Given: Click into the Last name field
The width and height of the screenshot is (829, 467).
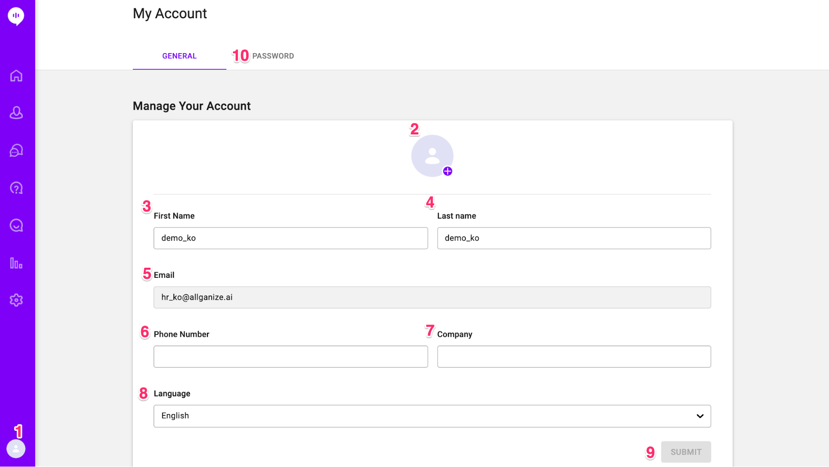Looking at the screenshot, I should pos(574,238).
